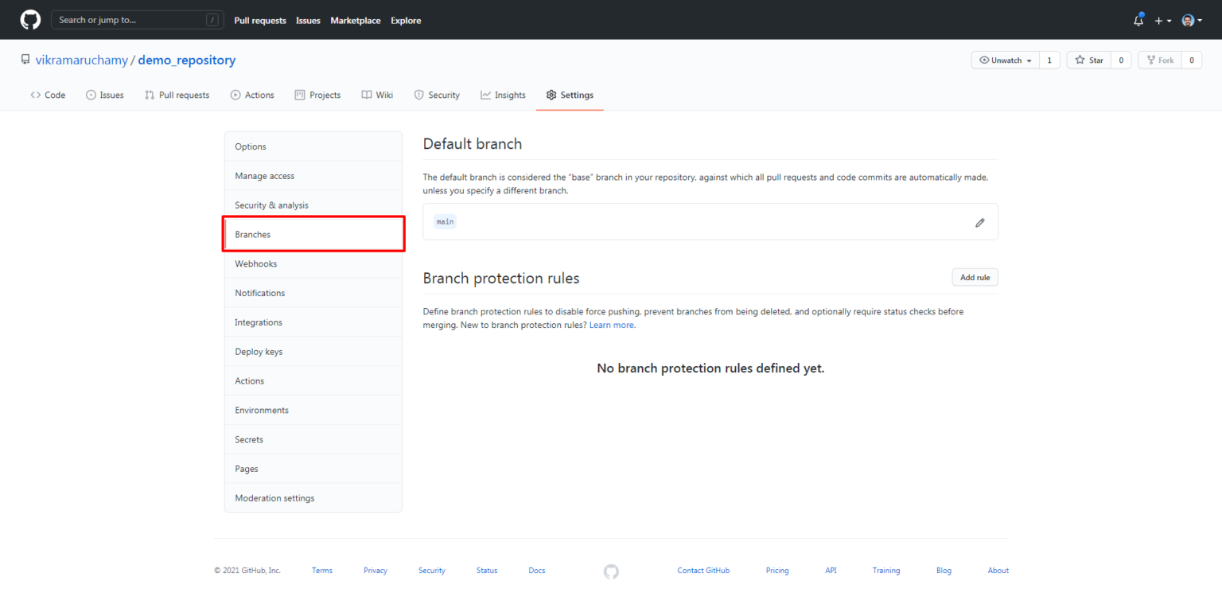Viewport: 1222px width, 589px height.
Task: Open Webhooks settings from the sidebar
Action: 255,263
